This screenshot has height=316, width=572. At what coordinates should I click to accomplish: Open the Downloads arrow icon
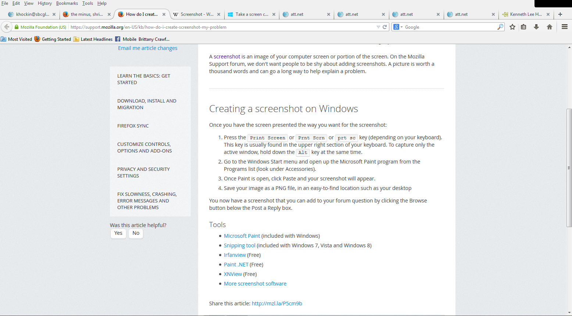536,27
